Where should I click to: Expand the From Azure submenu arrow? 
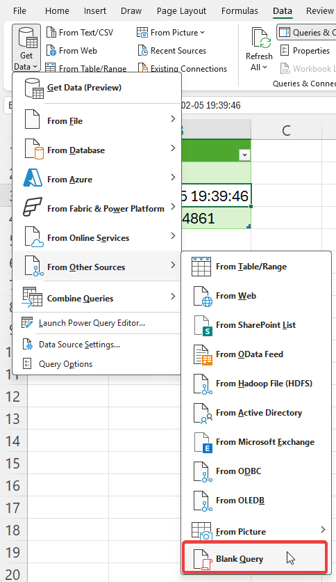(x=173, y=178)
